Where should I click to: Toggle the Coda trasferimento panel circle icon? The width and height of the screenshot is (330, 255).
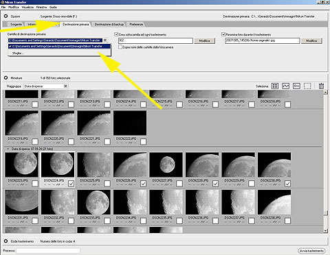tap(6, 241)
